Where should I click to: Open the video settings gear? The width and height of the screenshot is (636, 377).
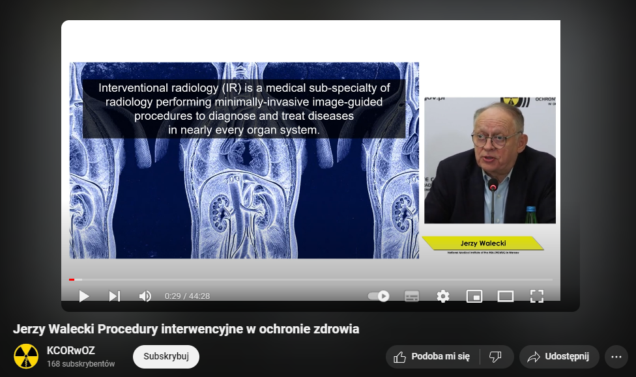443,296
